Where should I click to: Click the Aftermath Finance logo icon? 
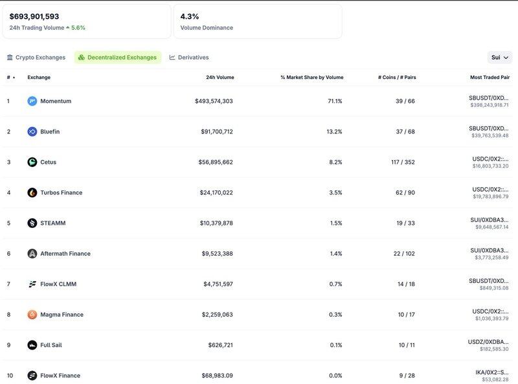[32, 253]
